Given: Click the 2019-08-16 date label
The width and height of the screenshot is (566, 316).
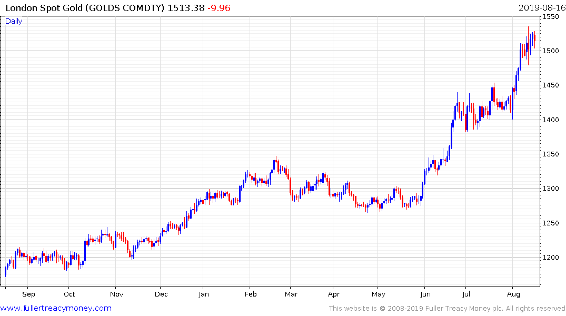Looking at the screenshot, I should (x=542, y=8).
